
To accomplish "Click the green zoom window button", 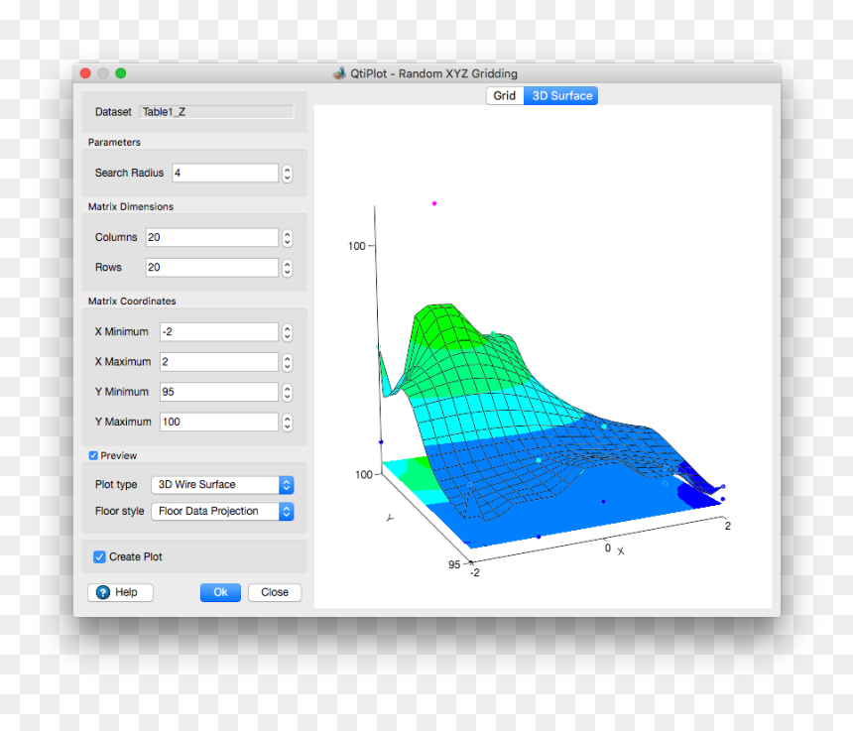I will pos(121,73).
